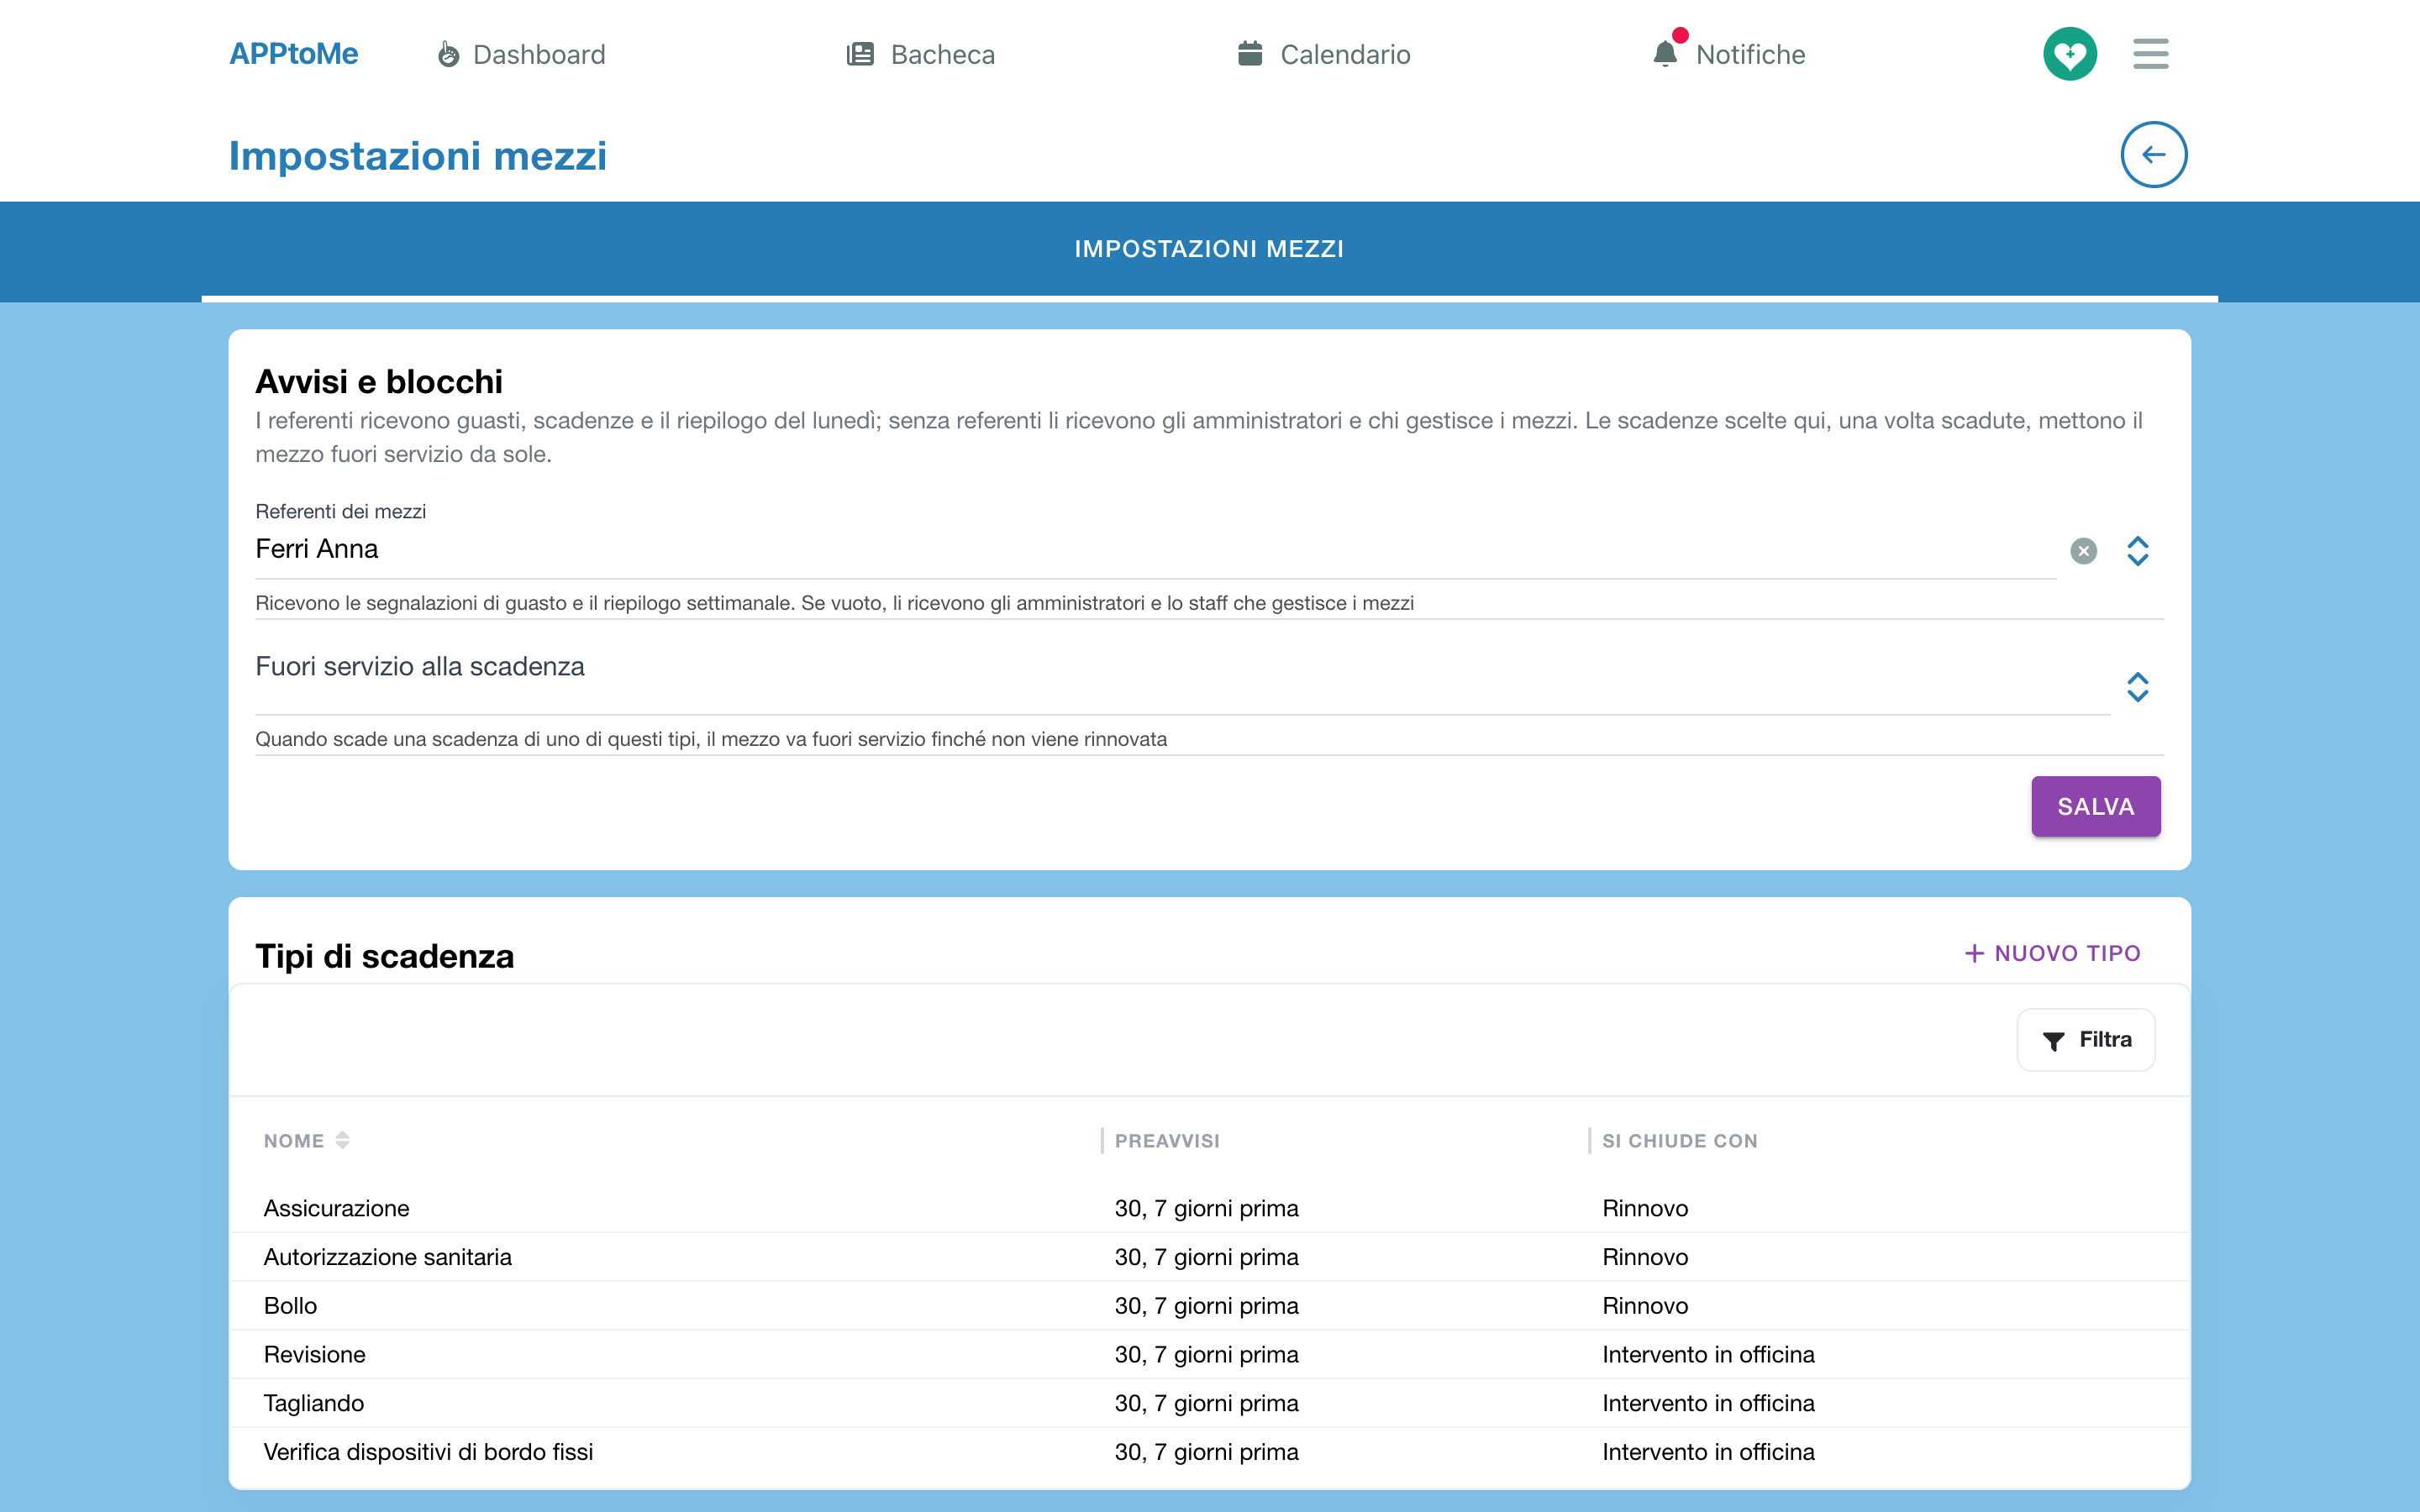
Task: Click 30, 7 giorni prima for Tagliando
Action: (1206, 1403)
